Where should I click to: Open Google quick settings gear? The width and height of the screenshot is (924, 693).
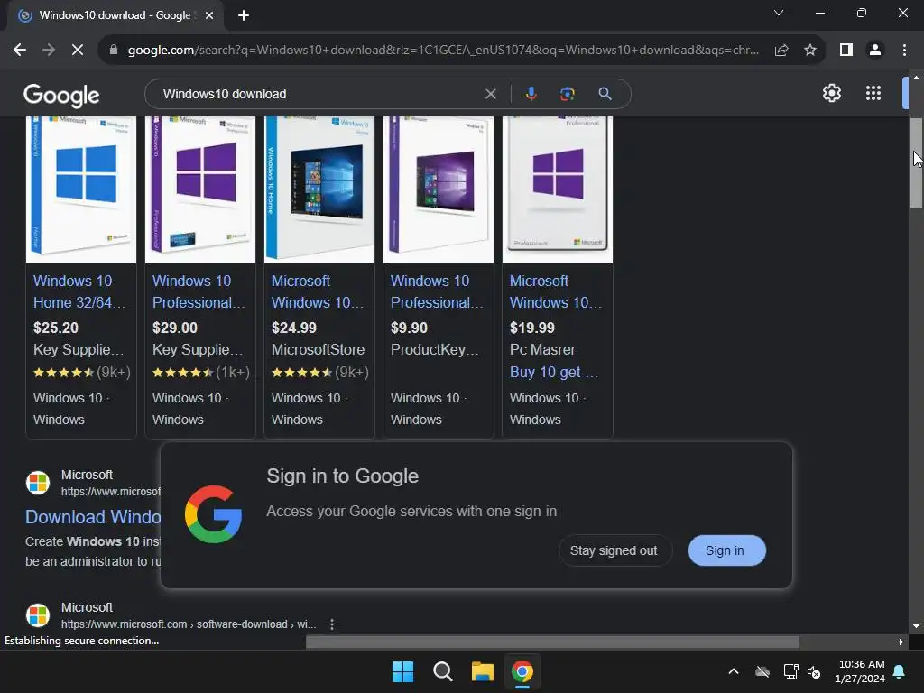pos(831,93)
